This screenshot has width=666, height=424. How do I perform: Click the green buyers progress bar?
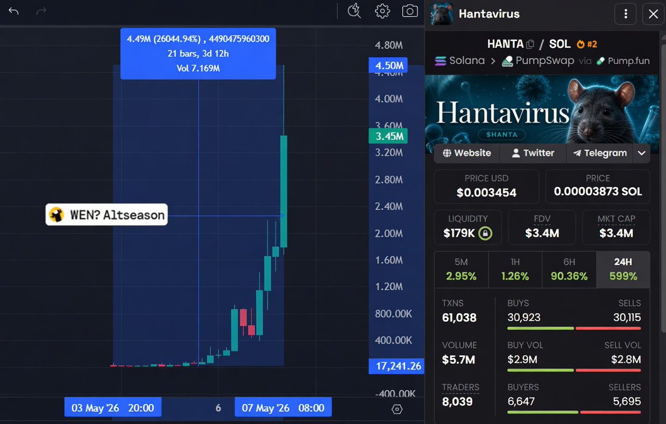543,412
